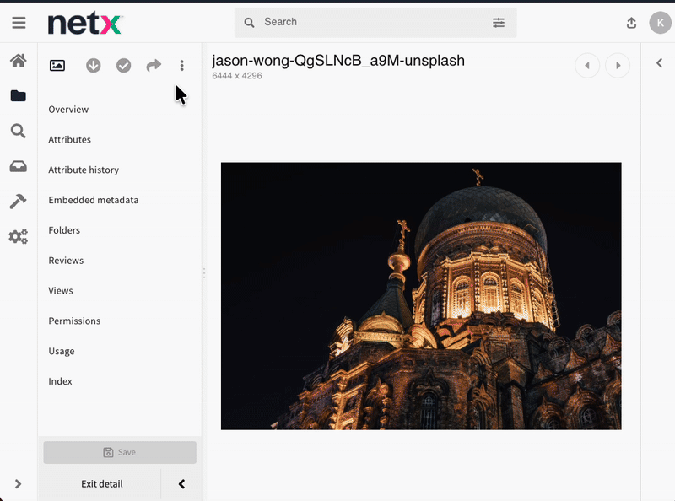Click the home icon in sidebar

tap(18, 61)
